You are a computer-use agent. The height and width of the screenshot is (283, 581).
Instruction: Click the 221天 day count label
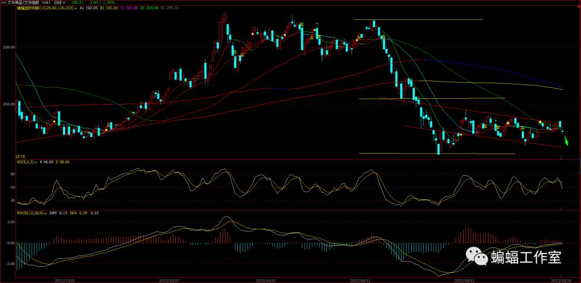point(22,156)
